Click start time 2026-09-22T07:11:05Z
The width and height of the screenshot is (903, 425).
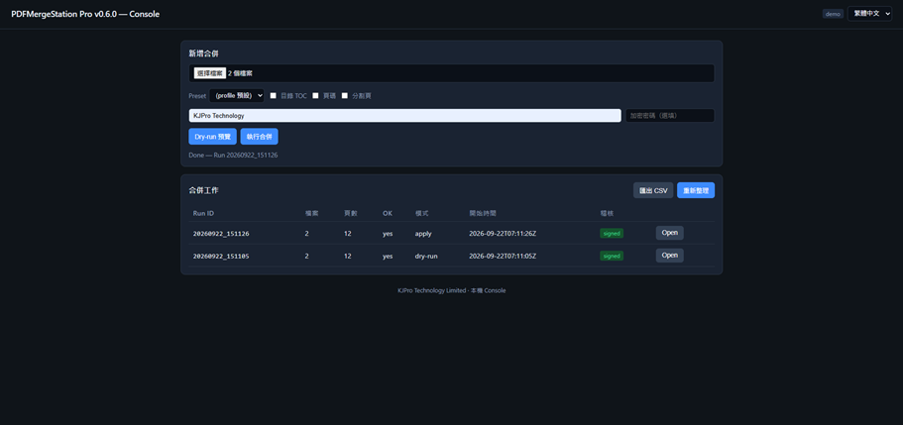(503, 257)
